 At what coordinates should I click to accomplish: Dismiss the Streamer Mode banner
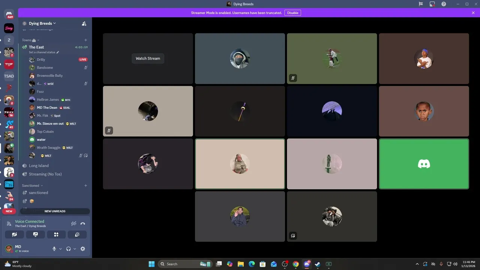[x=473, y=13]
